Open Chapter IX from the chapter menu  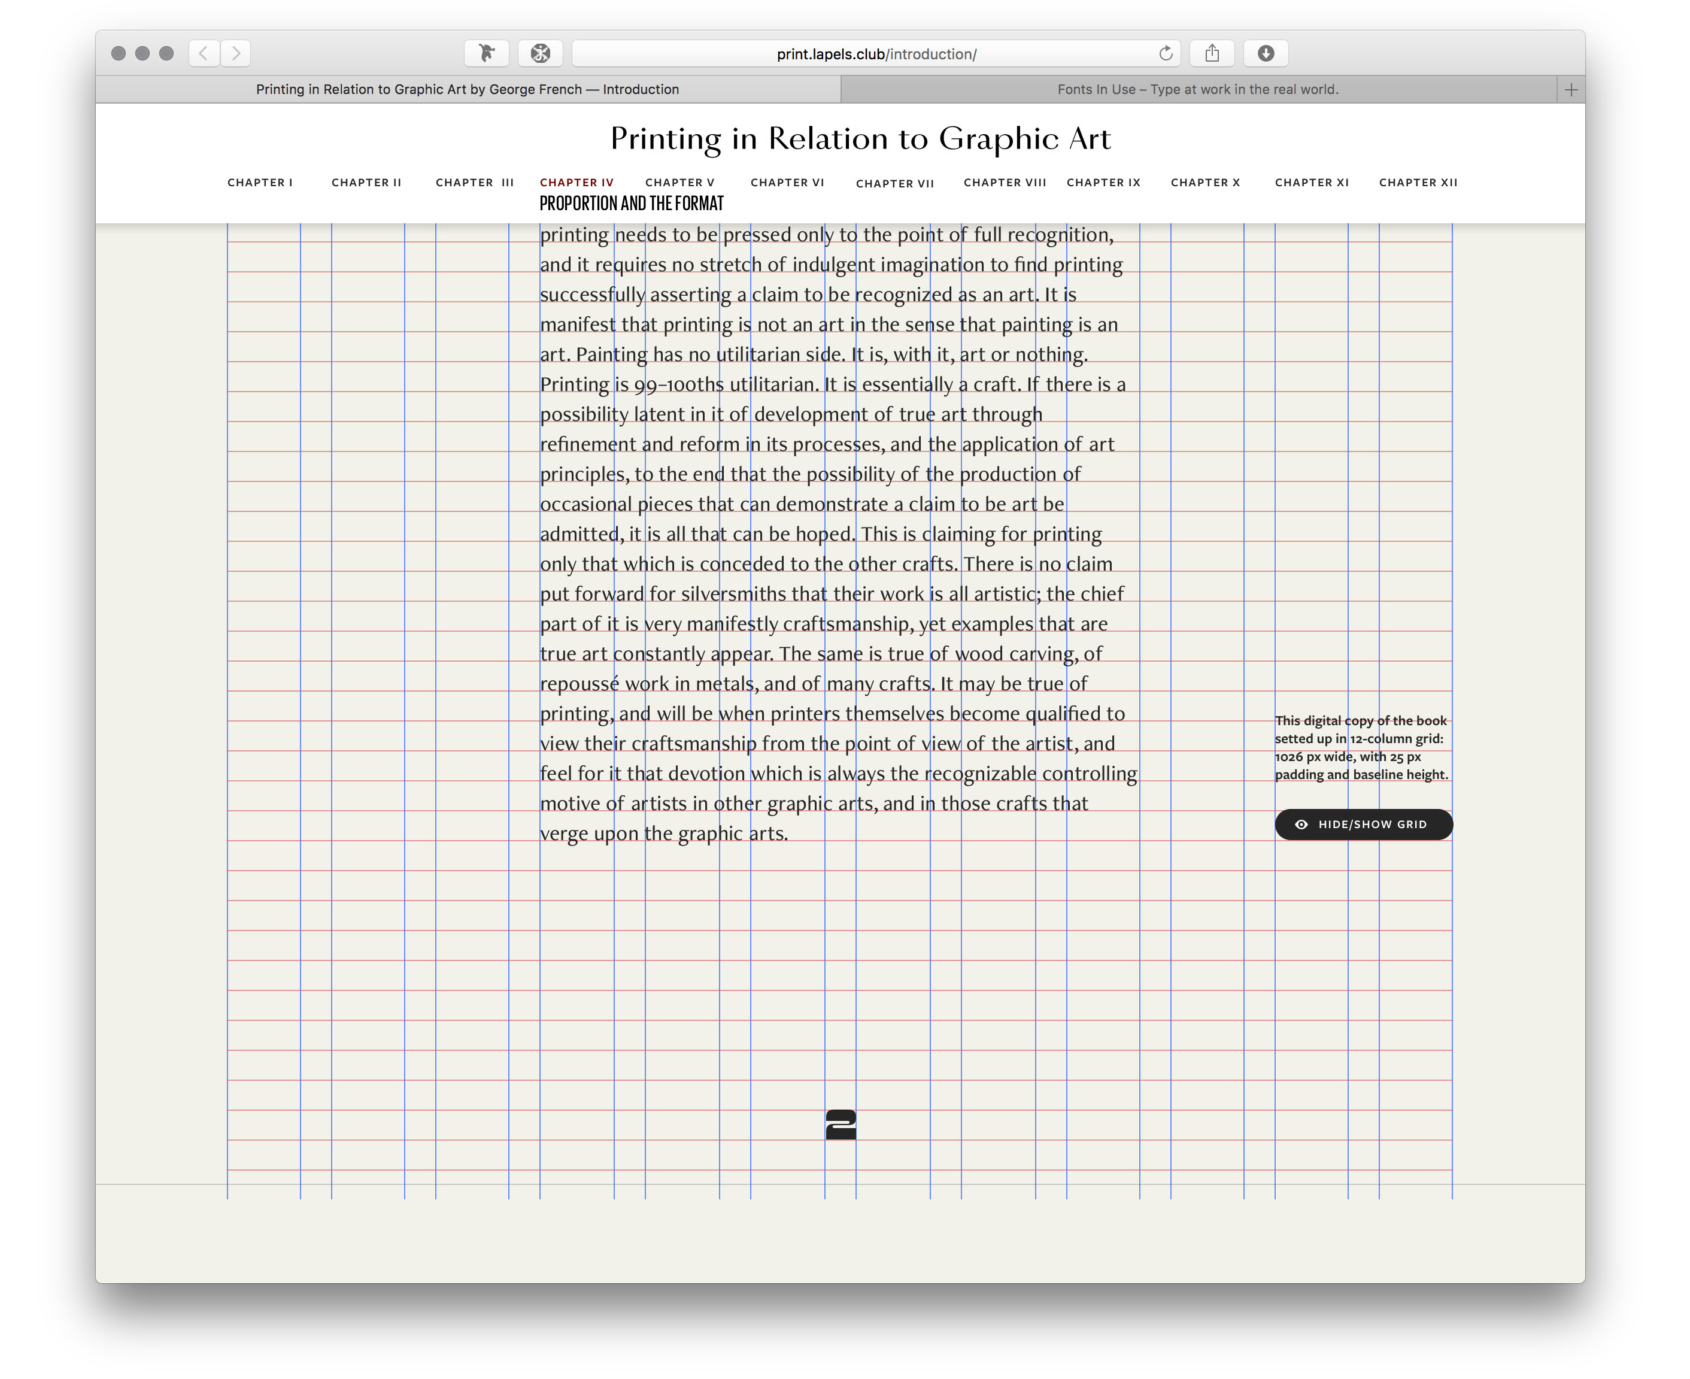point(1103,183)
